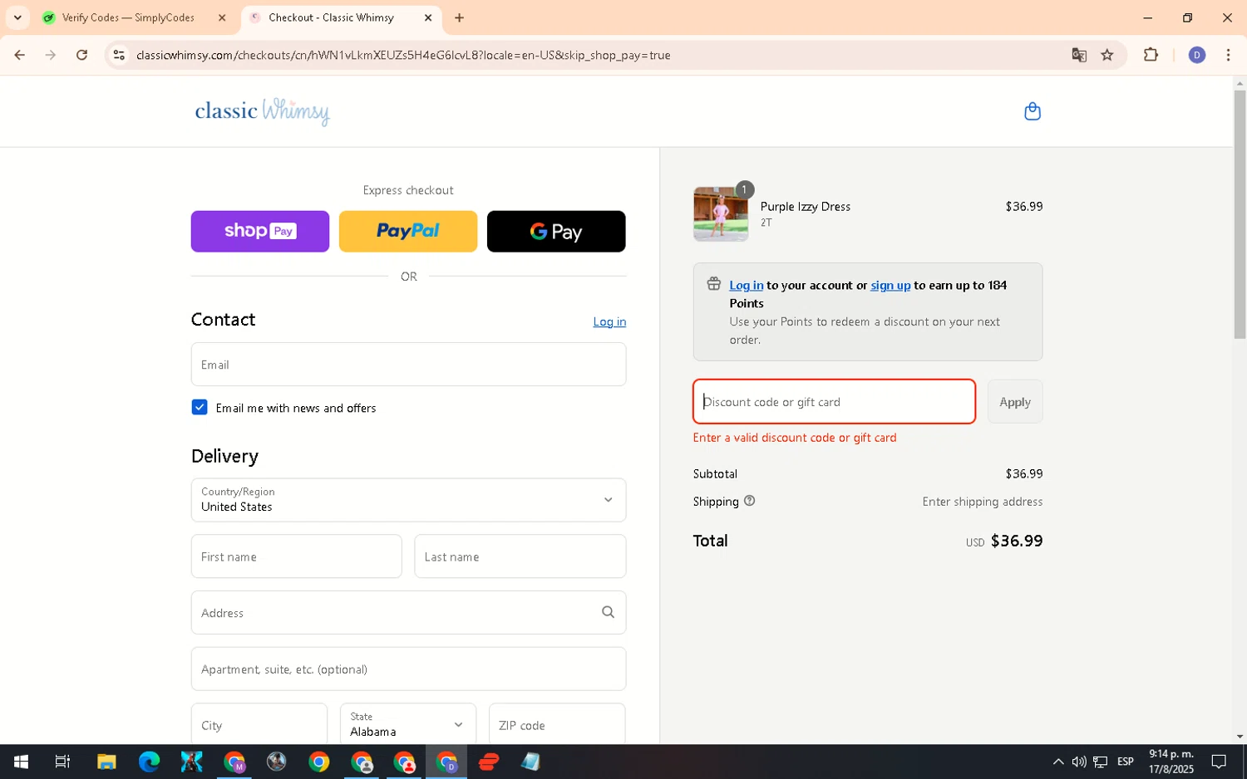The height and width of the screenshot is (779, 1247).
Task: Open Task View on the taskbar
Action: [62, 762]
